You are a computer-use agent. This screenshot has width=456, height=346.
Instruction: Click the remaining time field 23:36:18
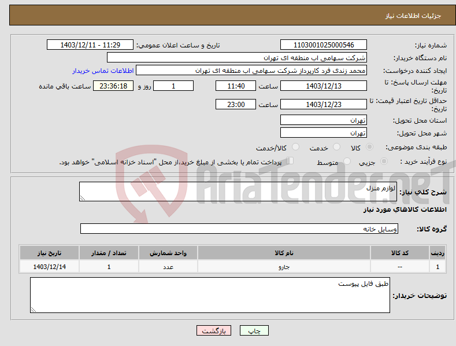click(113, 86)
